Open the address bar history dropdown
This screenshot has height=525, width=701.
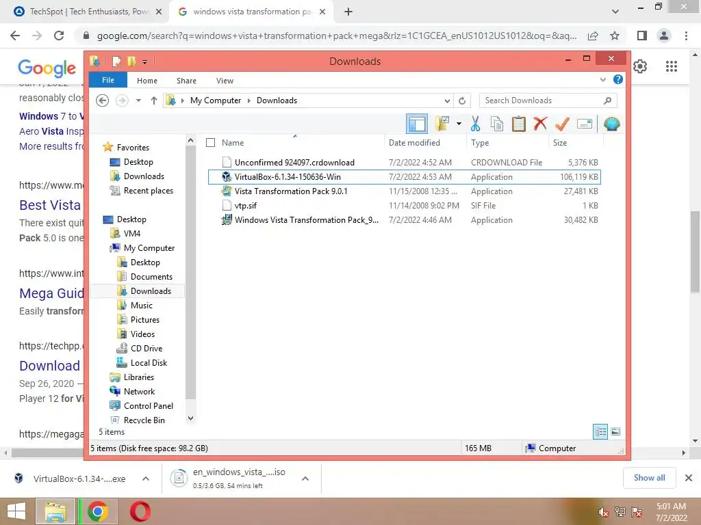click(x=447, y=101)
